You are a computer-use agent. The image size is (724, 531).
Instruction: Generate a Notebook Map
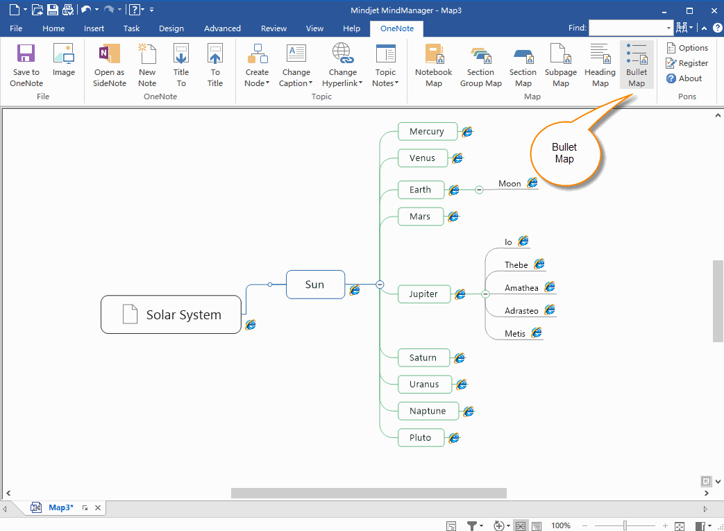[434, 65]
